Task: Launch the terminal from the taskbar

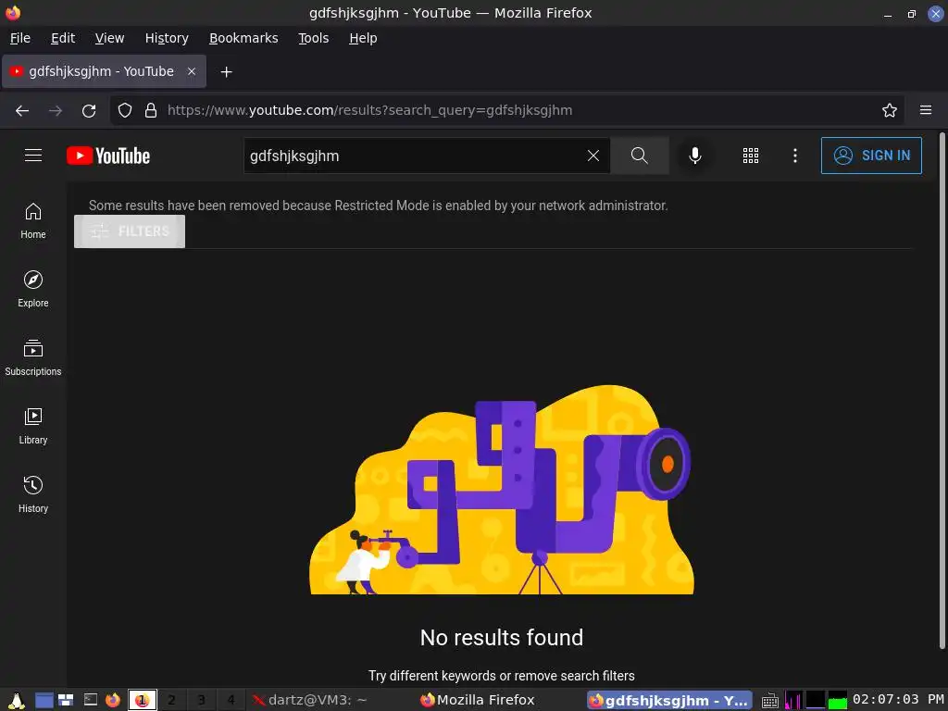Action: (x=91, y=700)
